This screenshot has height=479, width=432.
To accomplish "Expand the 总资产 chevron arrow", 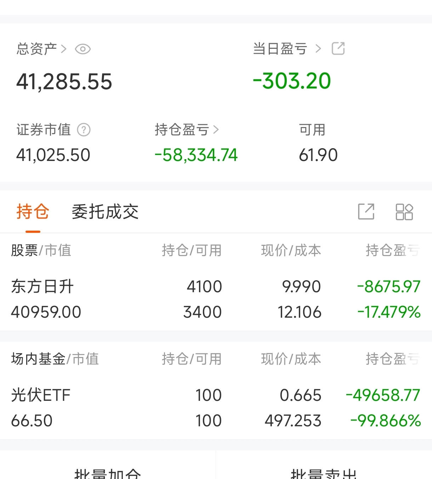I will click(64, 49).
